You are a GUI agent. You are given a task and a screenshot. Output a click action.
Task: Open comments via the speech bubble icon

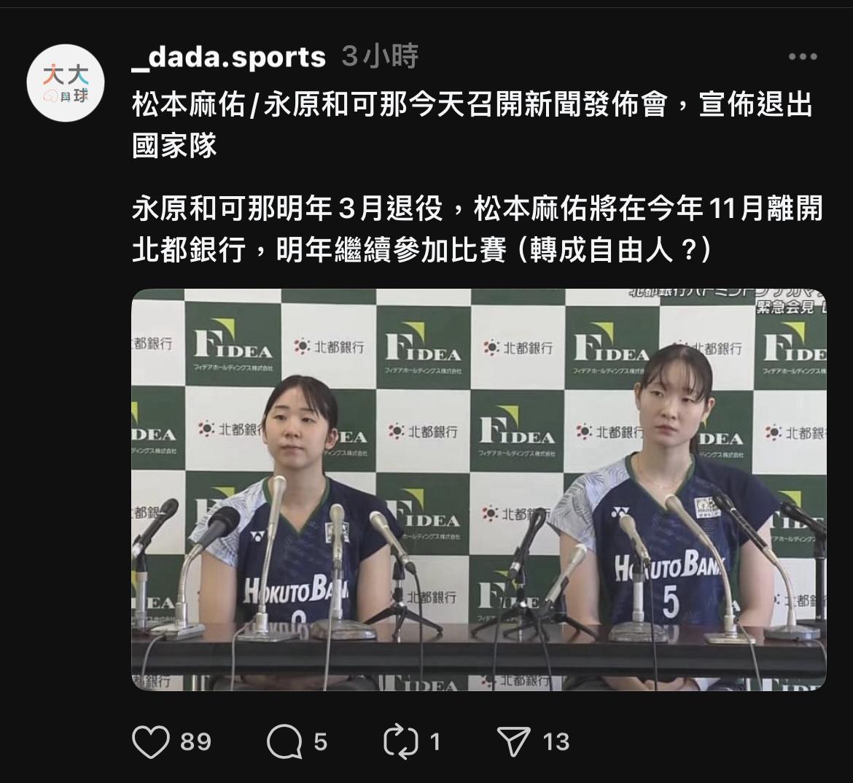284,741
